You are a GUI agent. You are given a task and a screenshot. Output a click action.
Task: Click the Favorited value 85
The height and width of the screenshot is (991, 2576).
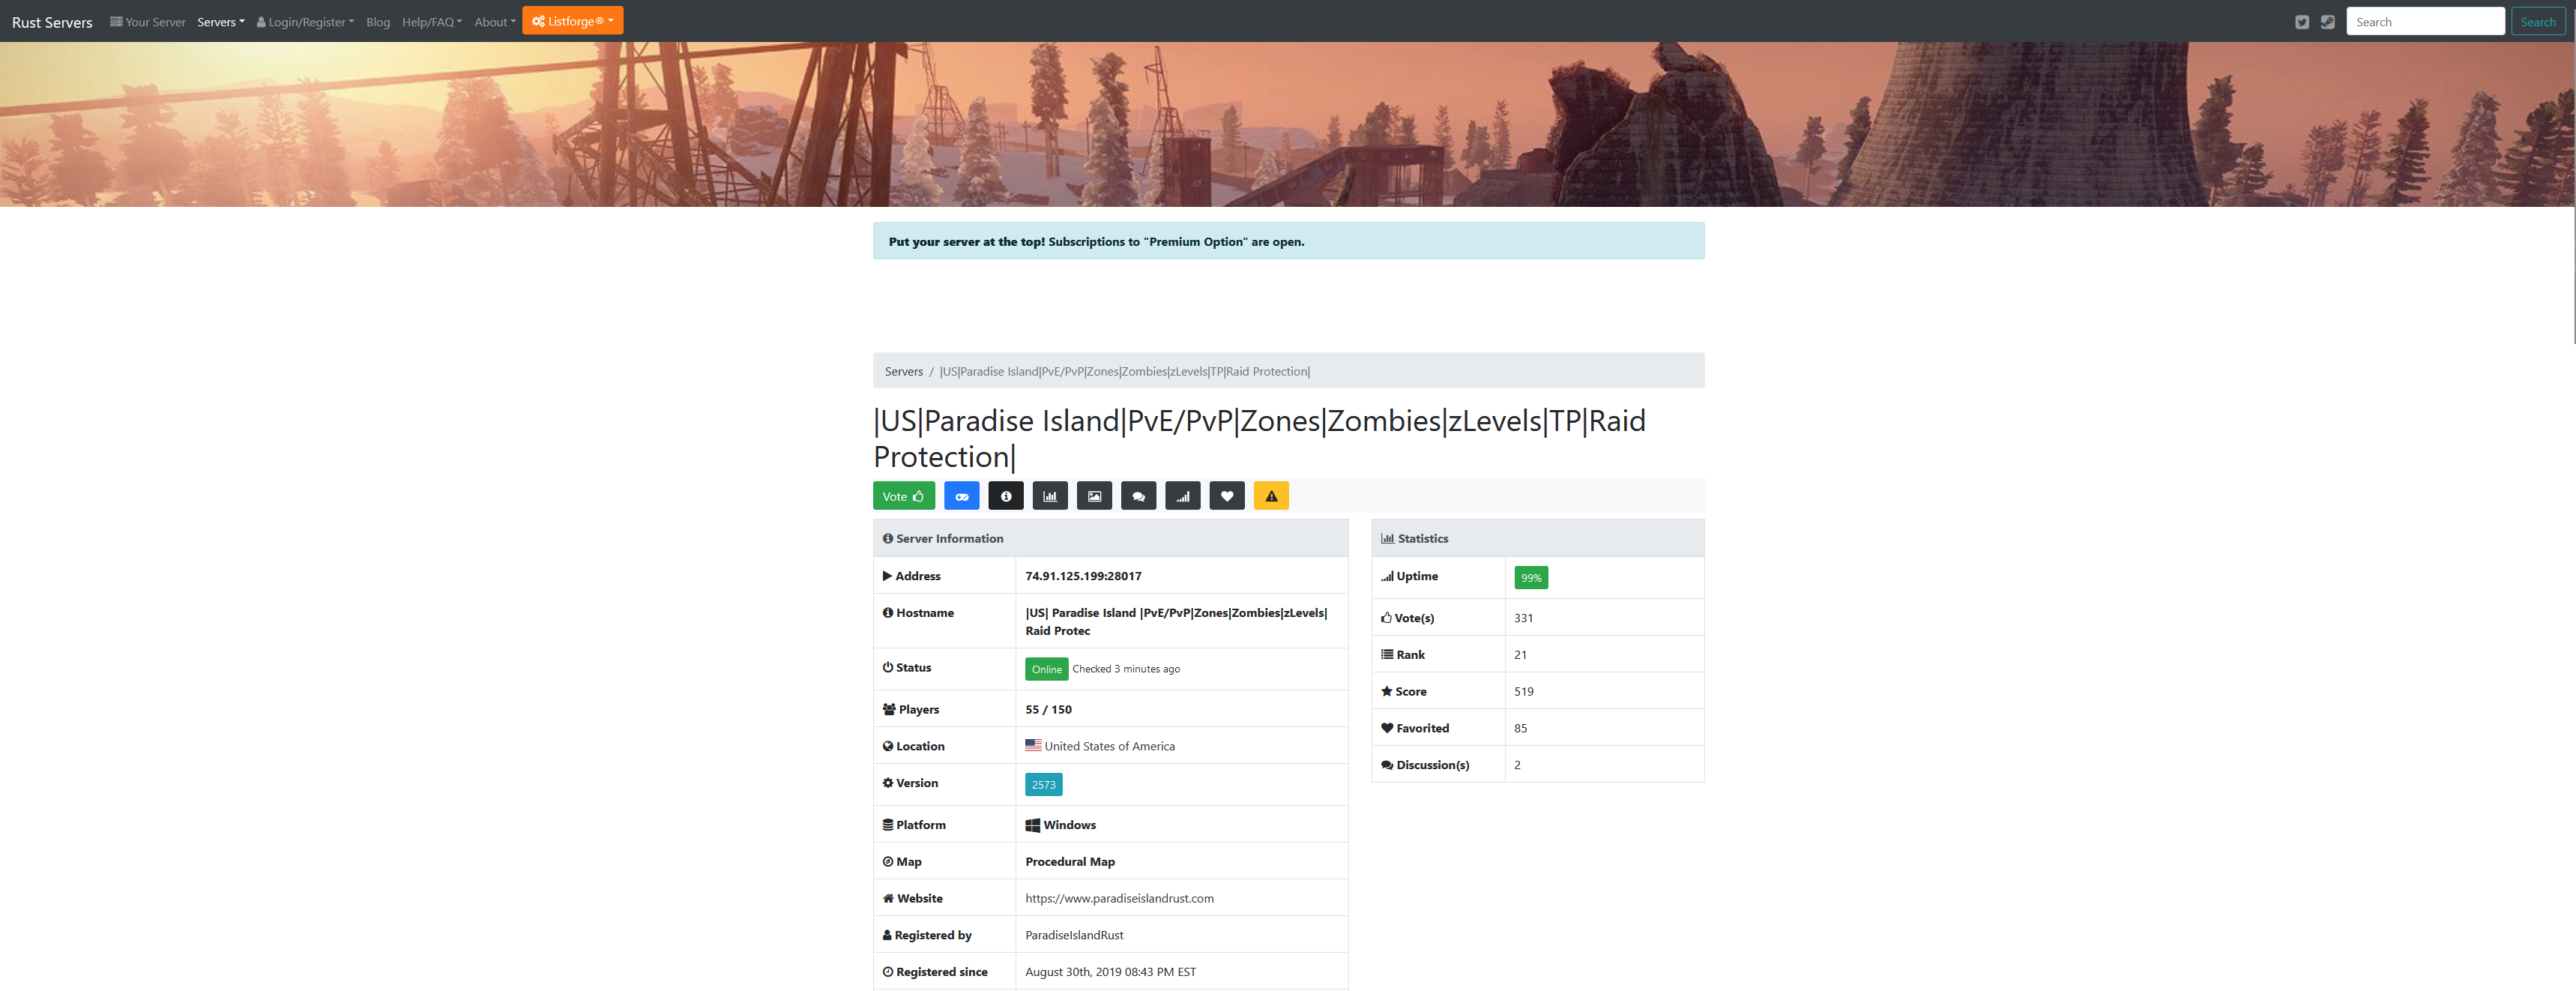pos(1520,728)
